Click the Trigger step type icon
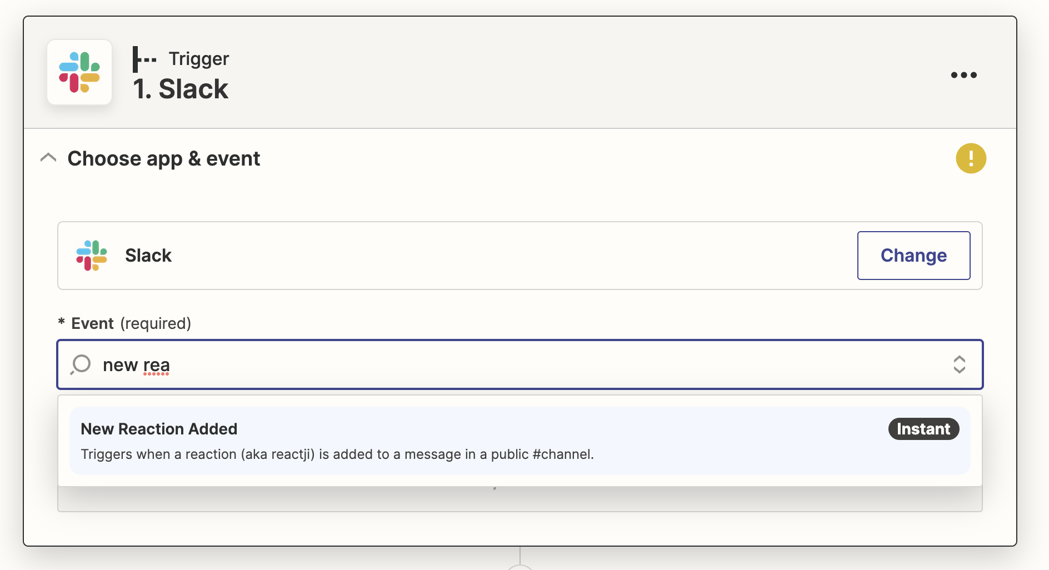The width and height of the screenshot is (1049, 570). point(144,59)
